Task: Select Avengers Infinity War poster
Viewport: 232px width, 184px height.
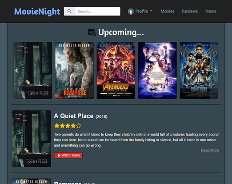Action: point(116,70)
